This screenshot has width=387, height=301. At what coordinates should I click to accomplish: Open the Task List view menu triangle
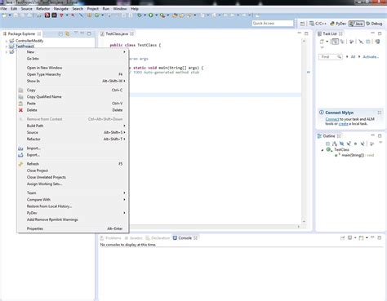322,47
